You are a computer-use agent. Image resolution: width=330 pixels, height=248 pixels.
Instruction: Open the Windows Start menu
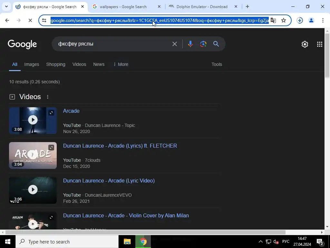[x=8, y=242]
